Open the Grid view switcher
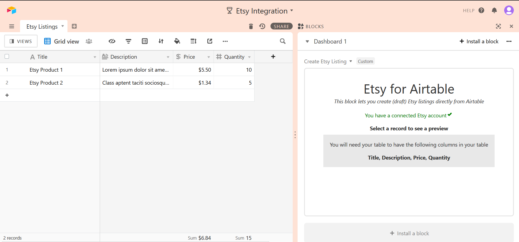This screenshot has width=519, height=242. [62, 41]
